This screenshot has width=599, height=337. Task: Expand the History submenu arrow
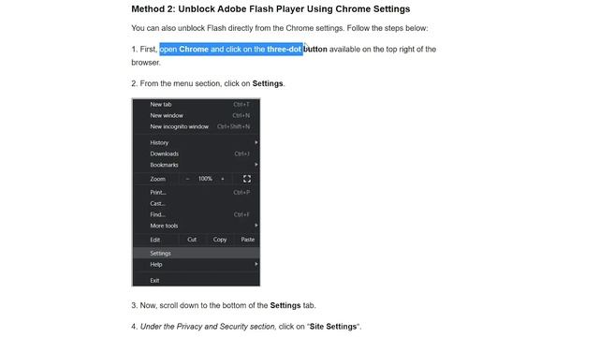click(256, 142)
